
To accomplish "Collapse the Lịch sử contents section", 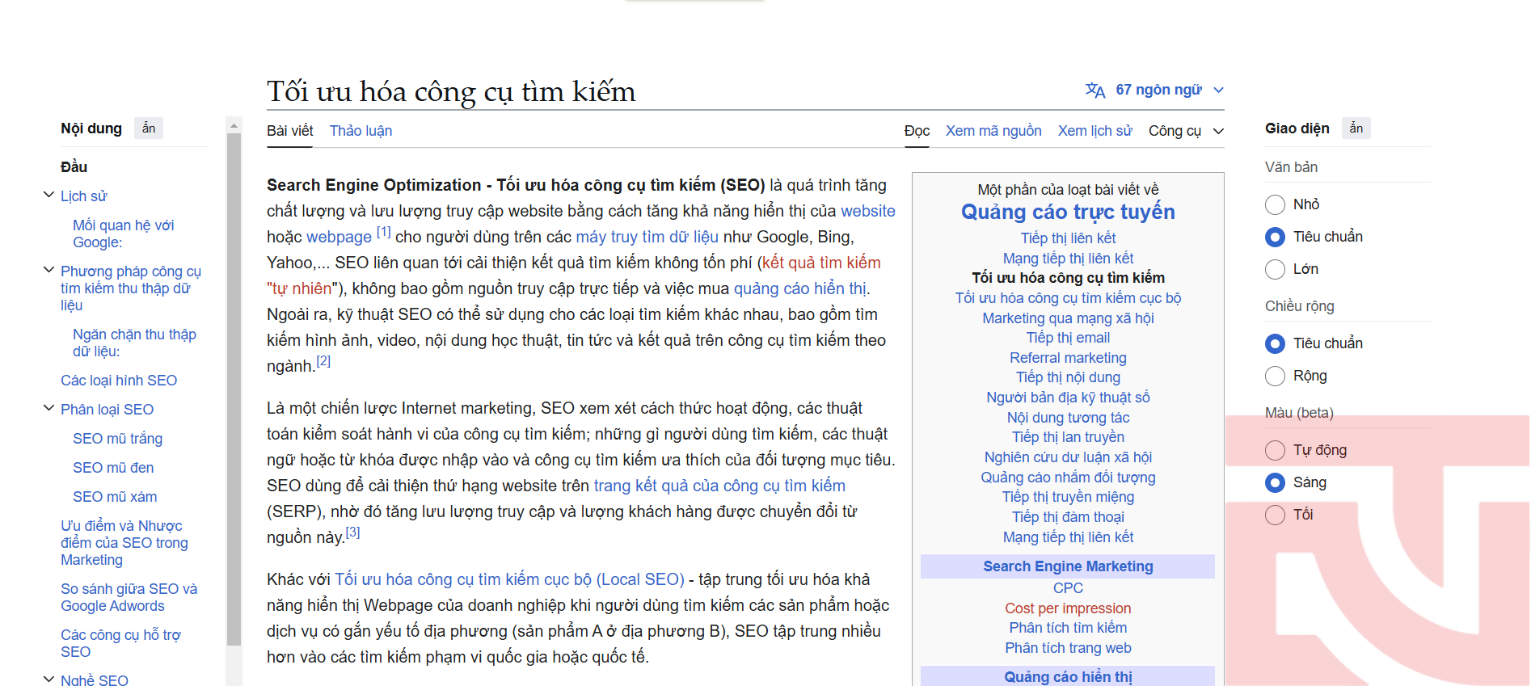I will 49,195.
